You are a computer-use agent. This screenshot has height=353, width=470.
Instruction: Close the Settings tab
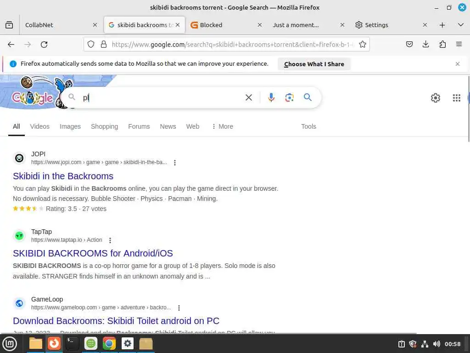[x=425, y=25]
